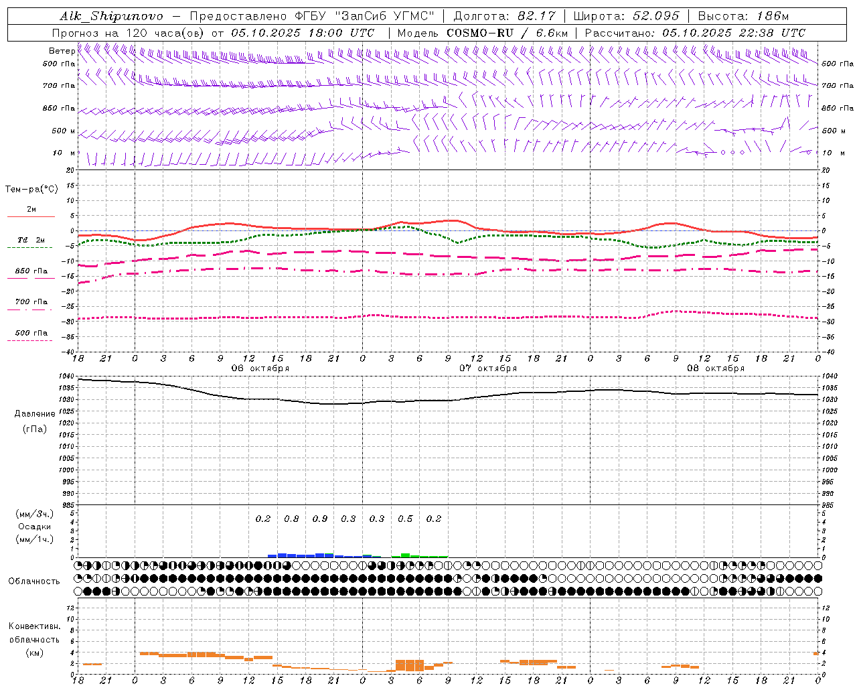Click the dashed line sample under 850 гПа legend
Image resolution: width=857 pixels, height=686 pixels.
[x=31, y=278]
